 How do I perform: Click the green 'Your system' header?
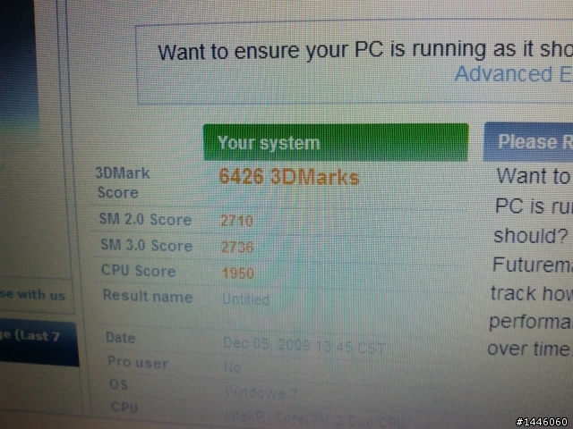point(336,142)
